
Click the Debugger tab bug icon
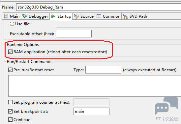tap(25, 16)
